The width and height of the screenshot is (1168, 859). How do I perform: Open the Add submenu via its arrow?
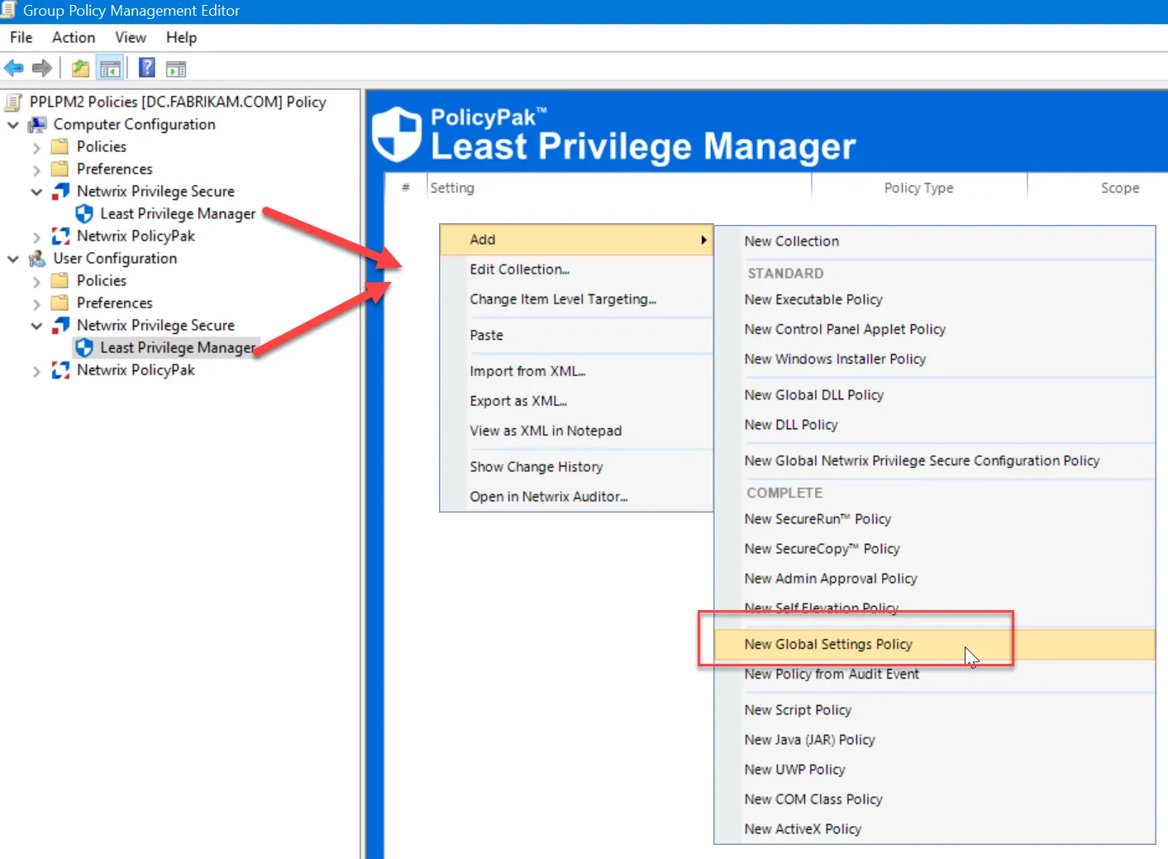[x=703, y=239]
